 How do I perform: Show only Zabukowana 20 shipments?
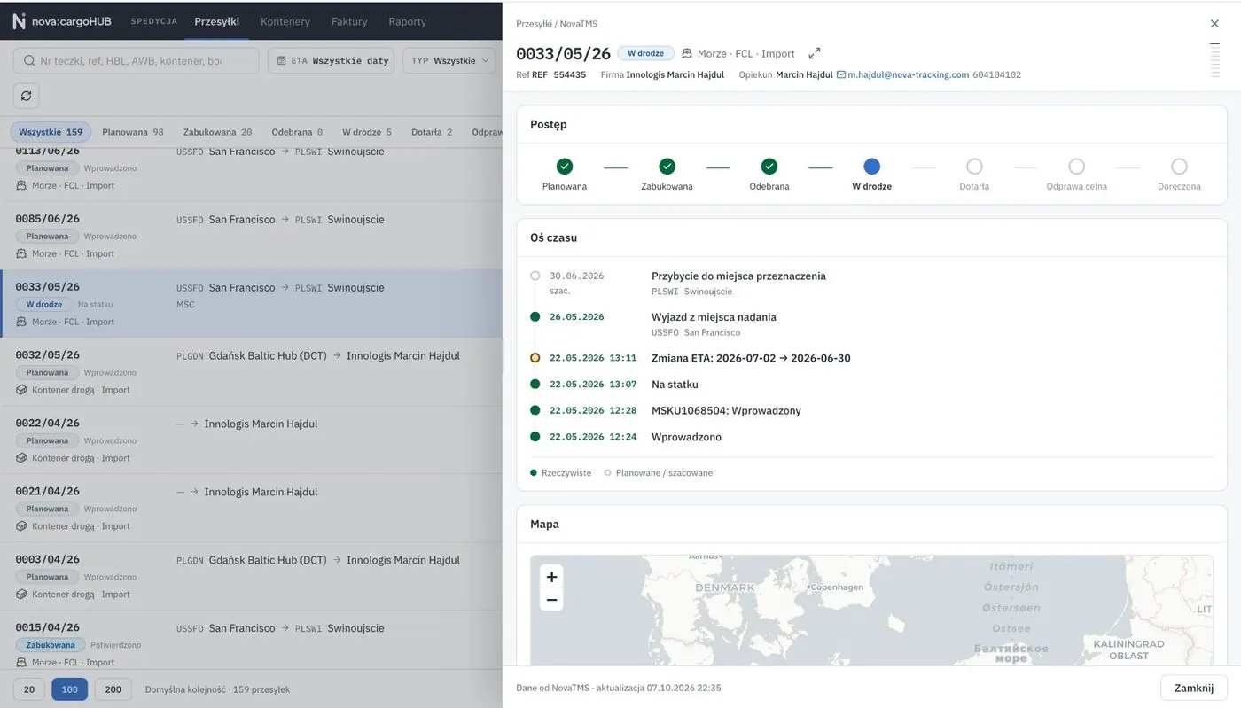coord(217,132)
